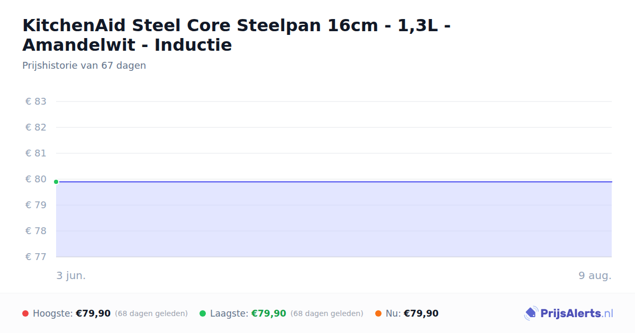Click the € 83 axis label
The image size is (635, 333).
[36, 101]
